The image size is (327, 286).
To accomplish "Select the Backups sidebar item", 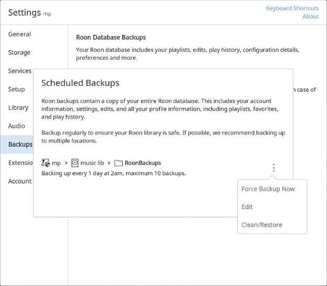I will (x=17, y=144).
